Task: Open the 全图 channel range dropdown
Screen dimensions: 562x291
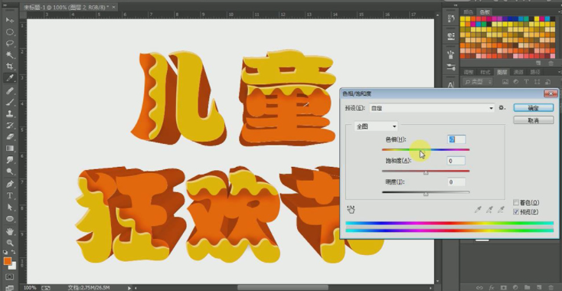Action: [x=376, y=126]
